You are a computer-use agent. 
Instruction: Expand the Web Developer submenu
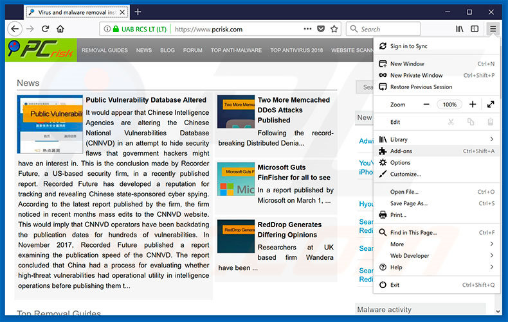[x=491, y=255]
